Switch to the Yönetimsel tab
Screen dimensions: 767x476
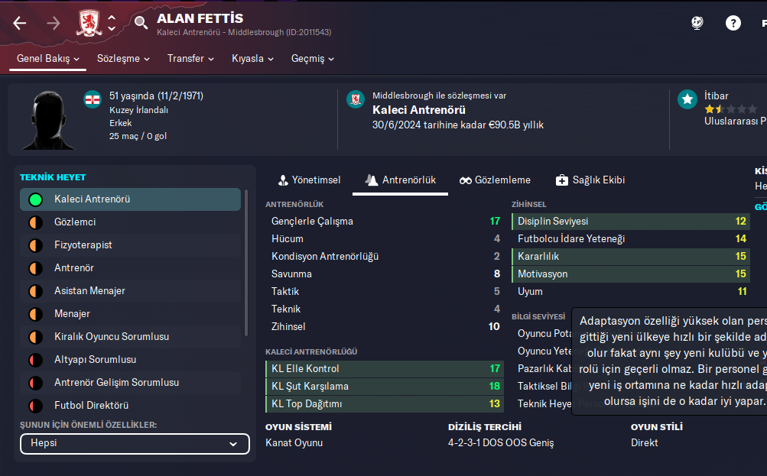tap(308, 180)
